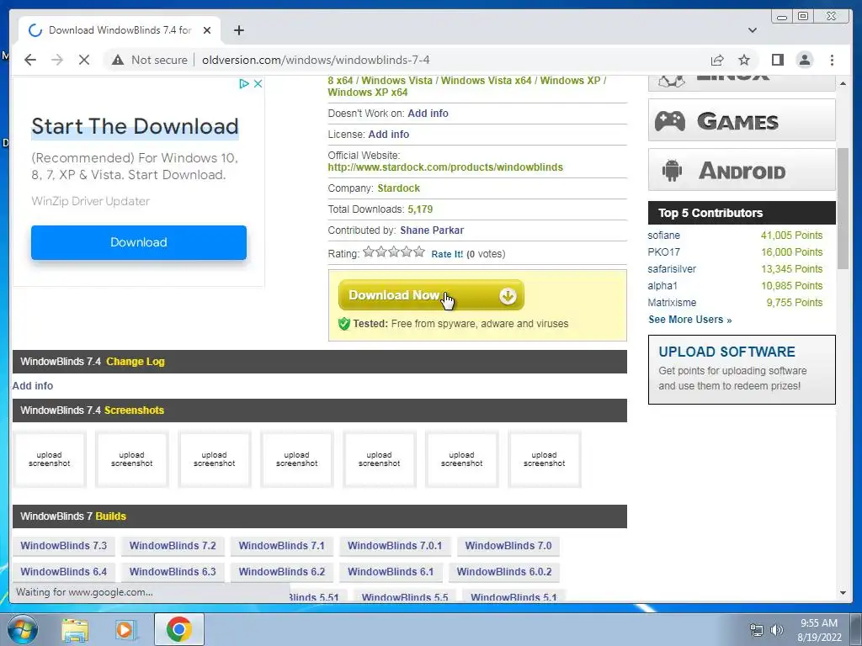
Task: Click the address bar URL
Action: 316,60
